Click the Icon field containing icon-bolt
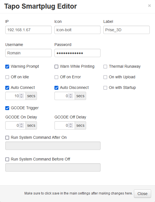155x202 pixels. tap(77, 30)
